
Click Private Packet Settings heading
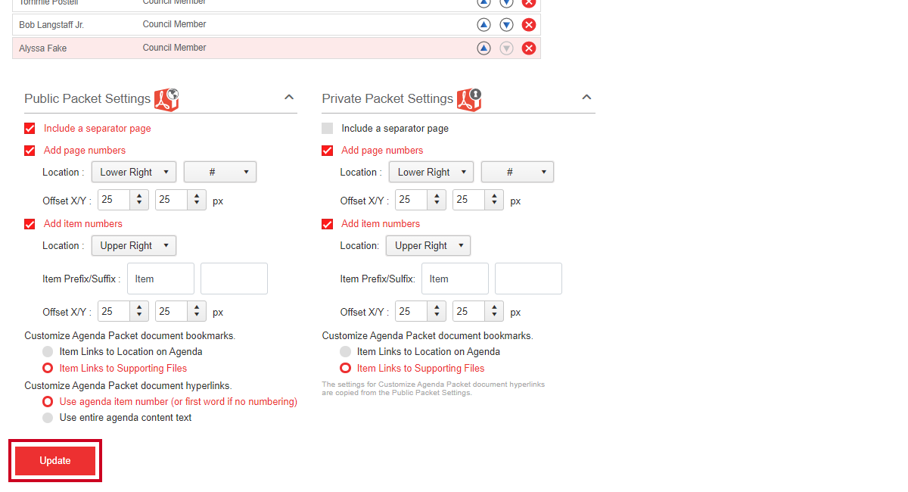pos(387,98)
